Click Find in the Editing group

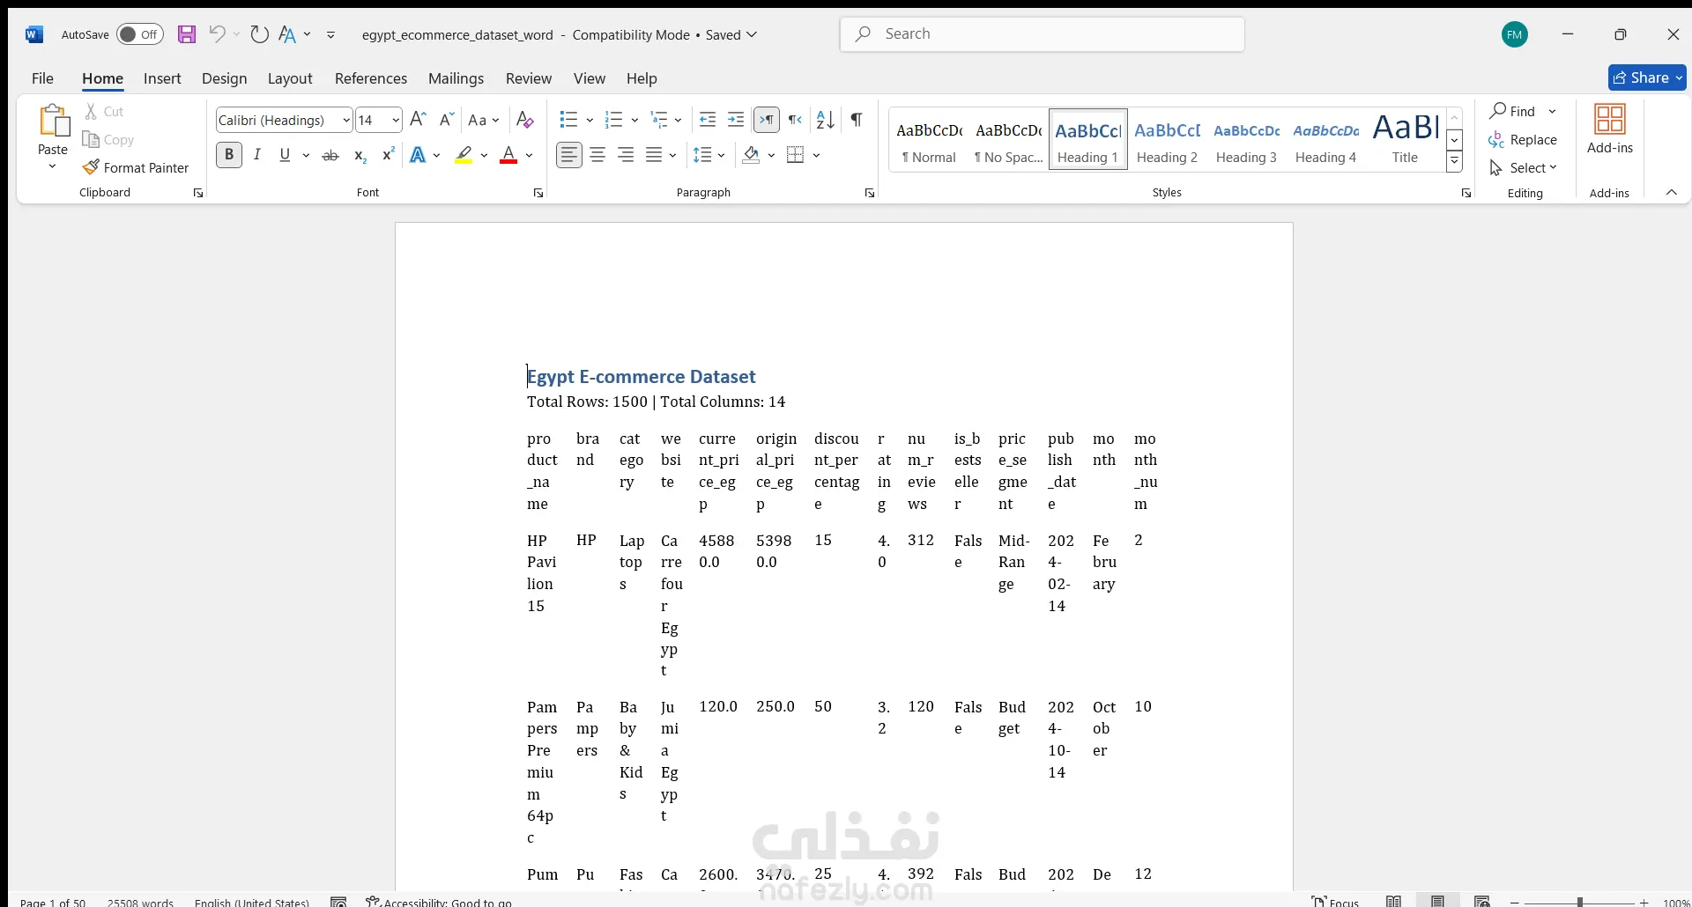tap(1513, 111)
